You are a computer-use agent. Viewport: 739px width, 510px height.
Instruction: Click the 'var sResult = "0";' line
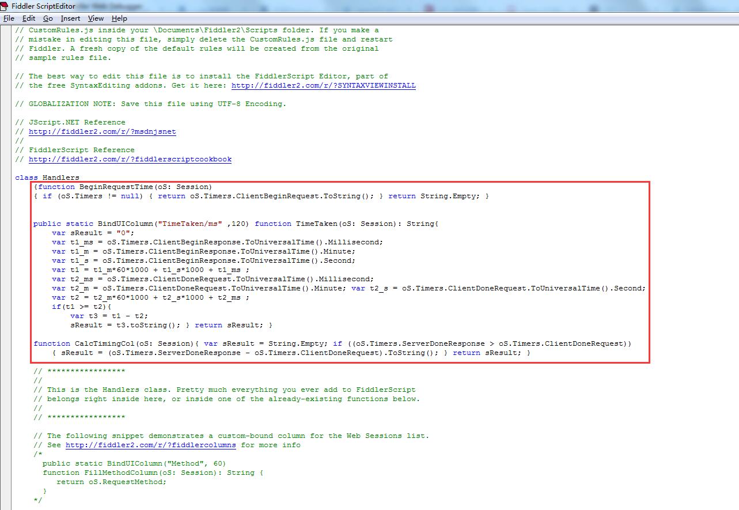[93, 233]
